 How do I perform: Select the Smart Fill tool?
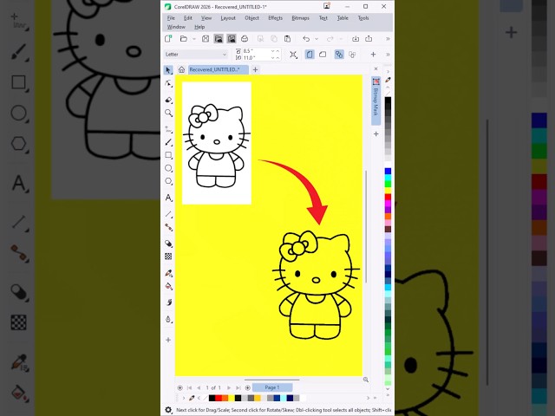click(x=168, y=302)
